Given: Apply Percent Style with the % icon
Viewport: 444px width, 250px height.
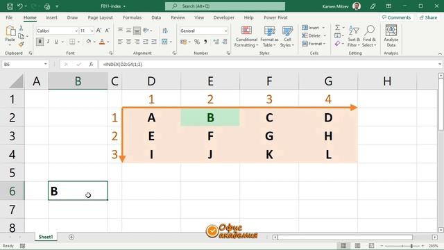Looking at the screenshot, I should [x=197, y=42].
